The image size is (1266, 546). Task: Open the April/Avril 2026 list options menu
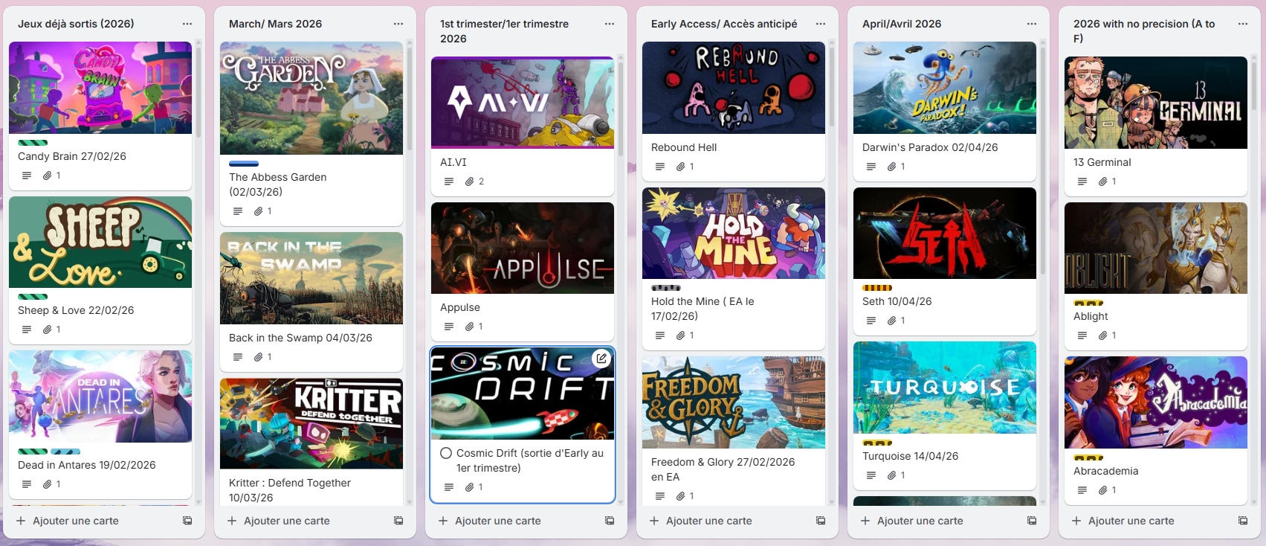click(x=1032, y=24)
